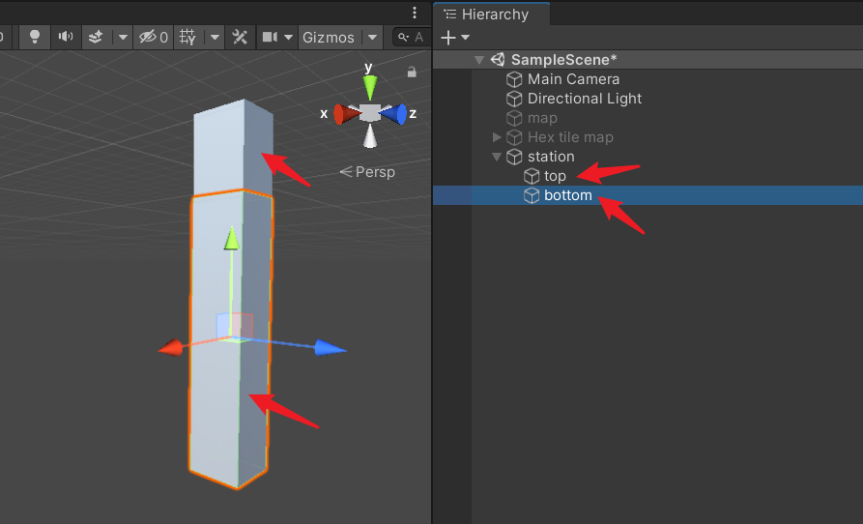The height and width of the screenshot is (524, 863).
Task: Toggle scene effects with the layers icon
Action: tap(96, 37)
